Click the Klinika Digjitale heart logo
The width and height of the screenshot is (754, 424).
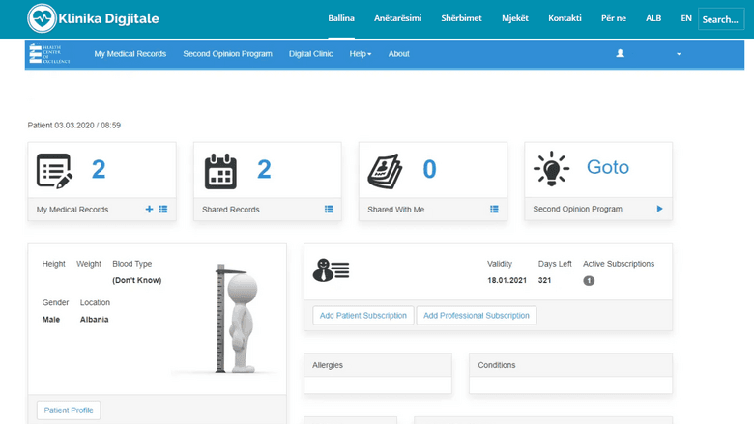tap(42, 18)
